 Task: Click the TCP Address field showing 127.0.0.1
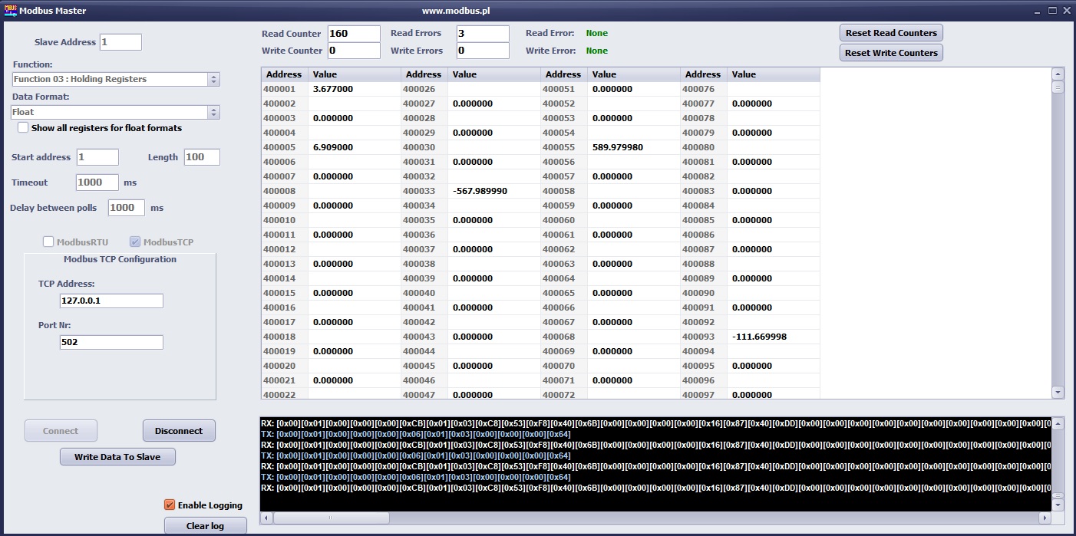pyautogui.click(x=111, y=301)
